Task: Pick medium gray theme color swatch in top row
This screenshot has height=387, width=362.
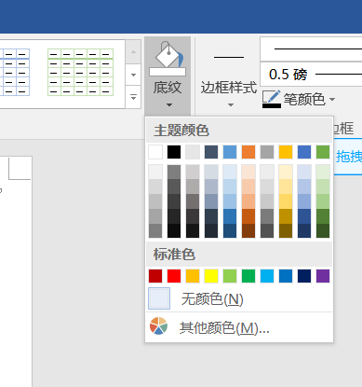Action: [267, 152]
